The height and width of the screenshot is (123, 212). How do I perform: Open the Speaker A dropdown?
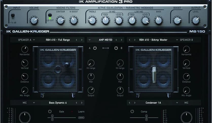[x=34, y=40]
